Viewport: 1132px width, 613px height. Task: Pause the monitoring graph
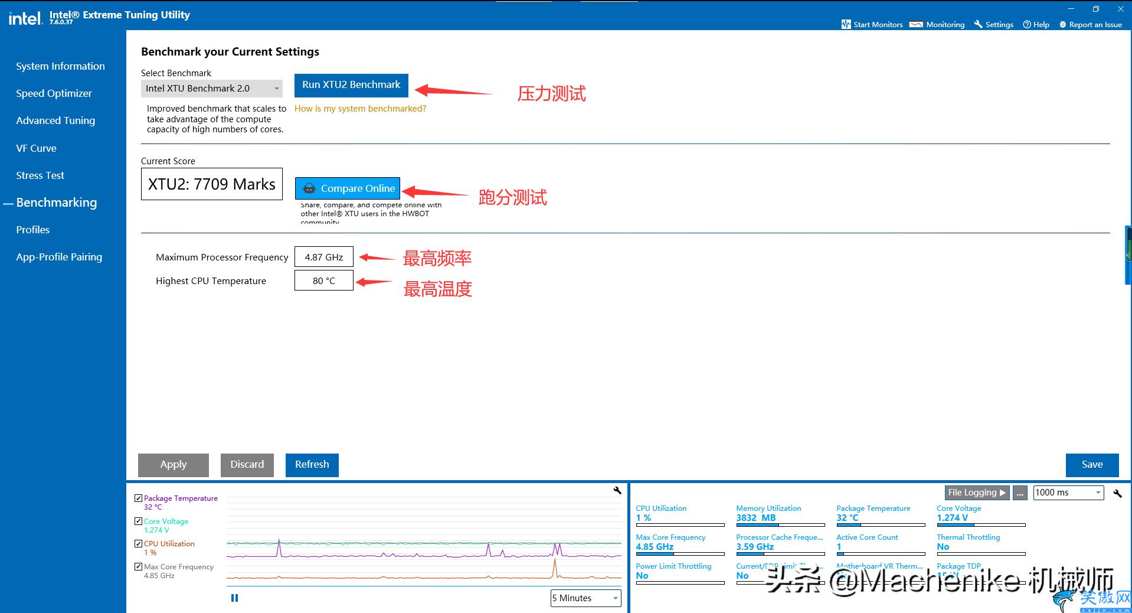pyautogui.click(x=234, y=598)
